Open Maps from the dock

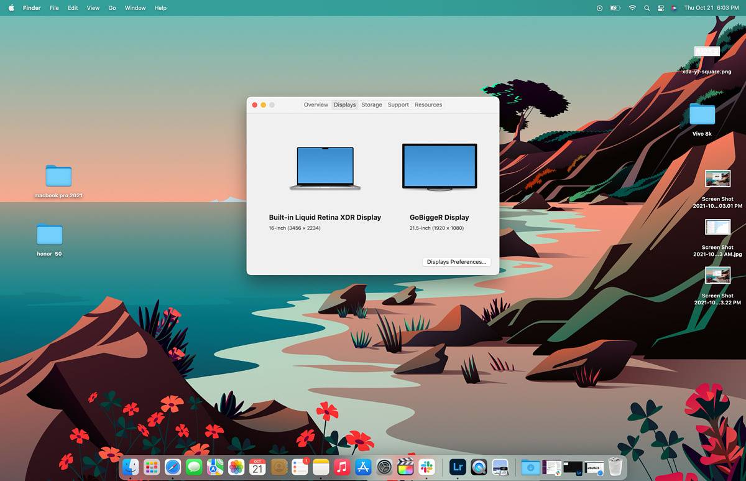coord(215,467)
